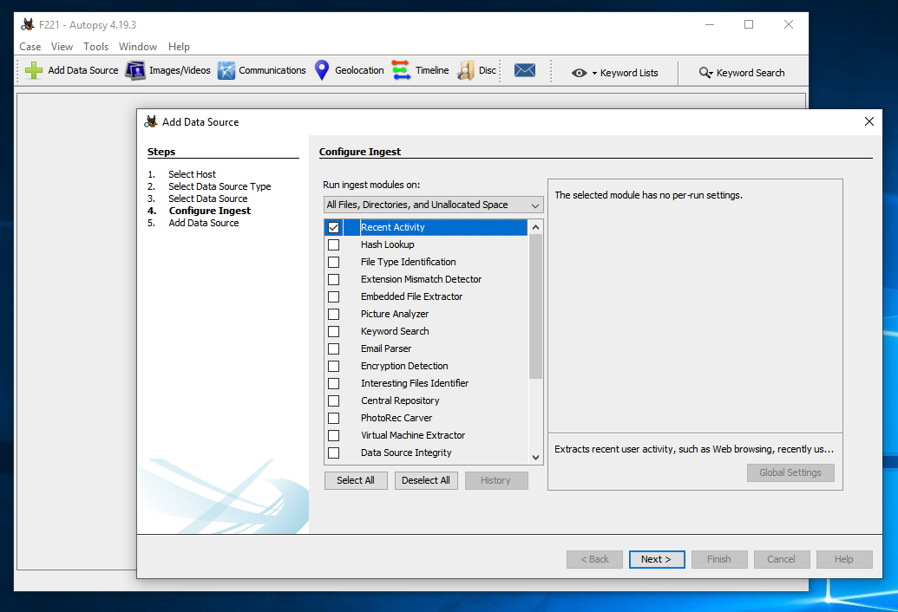898x612 pixels.
Task: Click the module list scrollbar up arrow
Action: 535,227
